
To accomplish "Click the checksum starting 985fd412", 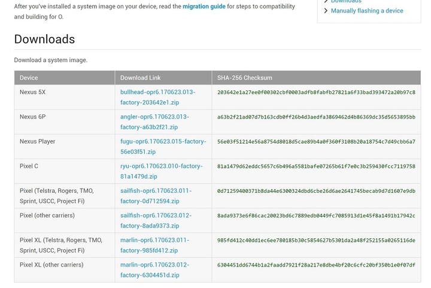I will click(x=316, y=241).
